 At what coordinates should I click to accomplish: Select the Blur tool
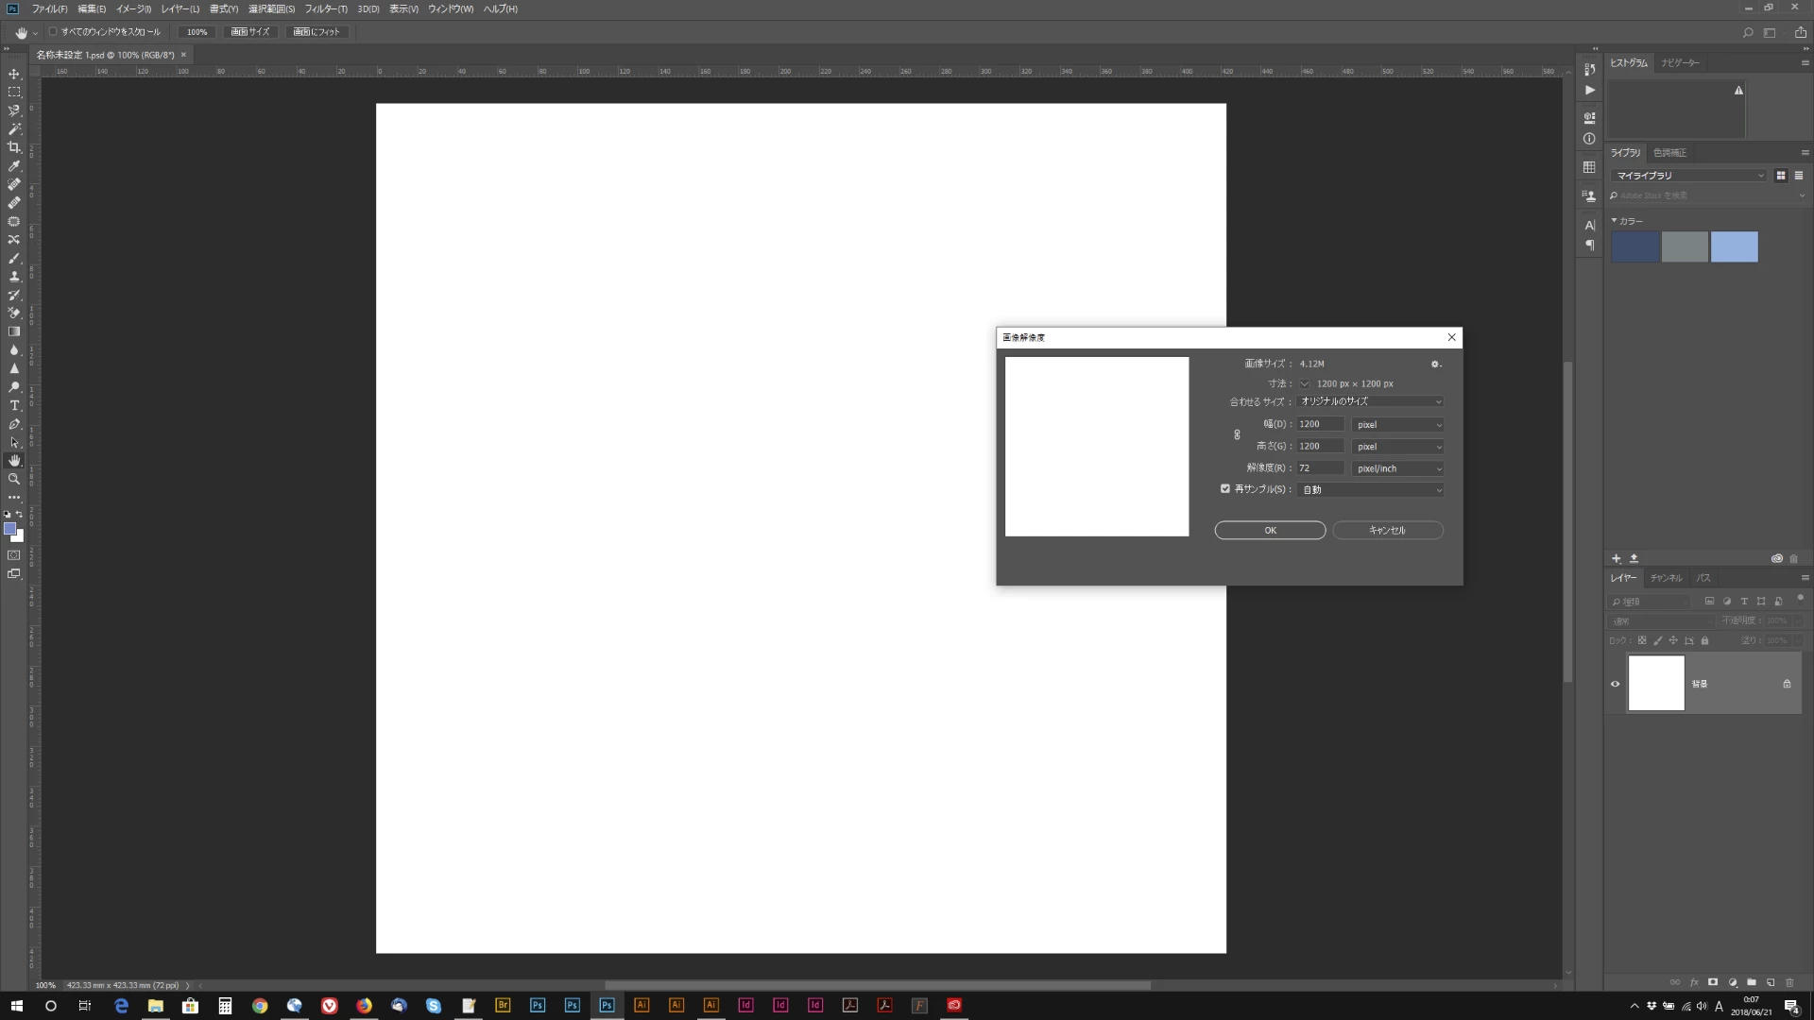point(14,350)
